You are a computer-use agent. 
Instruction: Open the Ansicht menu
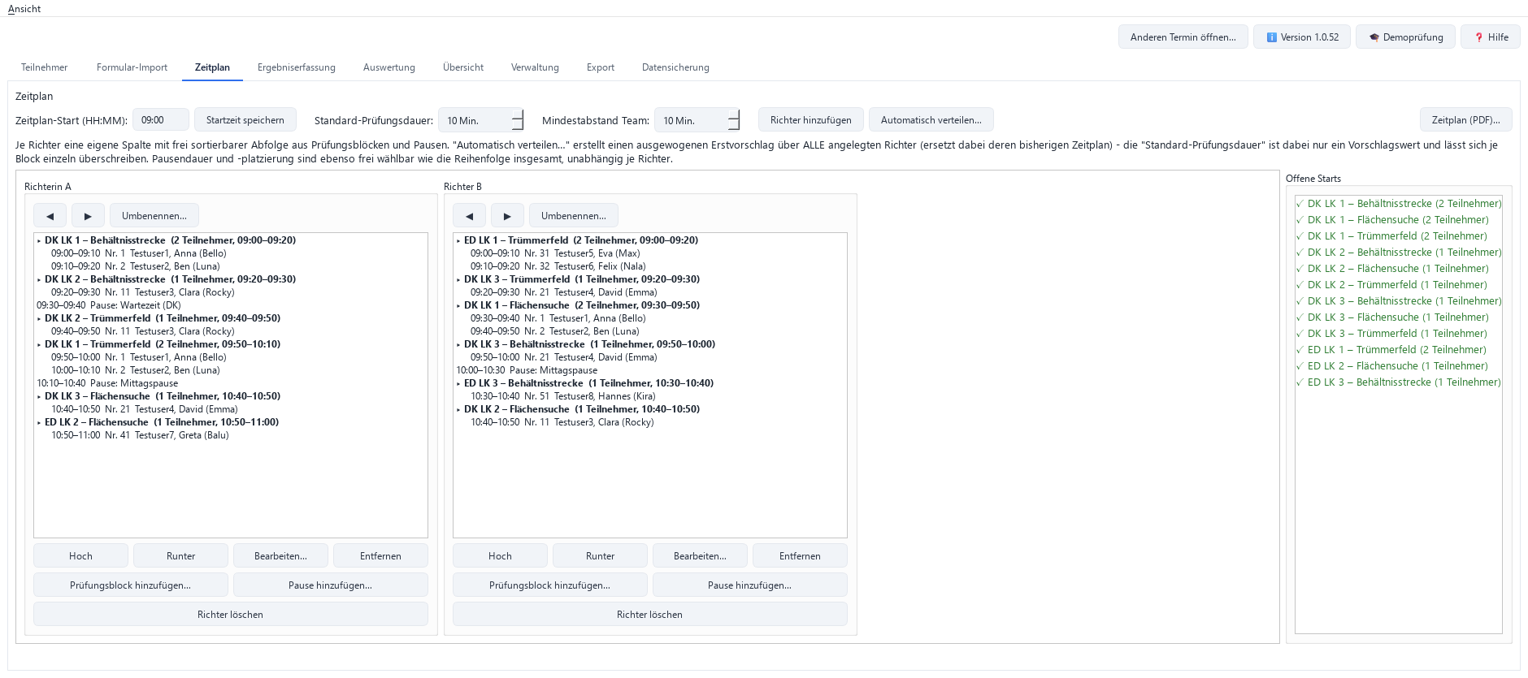point(24,9)
